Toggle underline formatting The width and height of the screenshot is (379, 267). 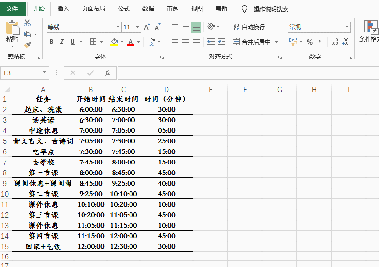(72, 42)
